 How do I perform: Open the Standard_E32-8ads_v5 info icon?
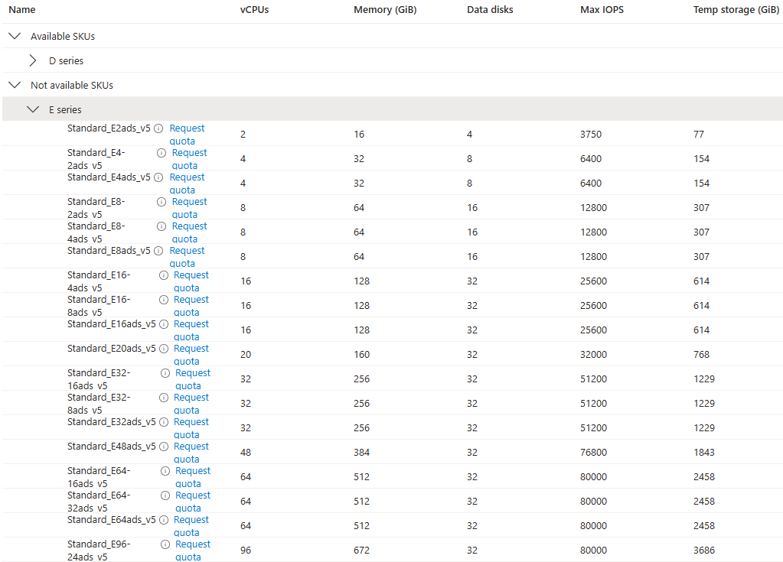pos(163,398)
